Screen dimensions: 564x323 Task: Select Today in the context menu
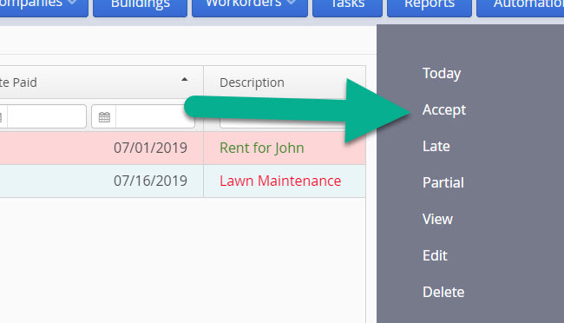click(442, 74)
